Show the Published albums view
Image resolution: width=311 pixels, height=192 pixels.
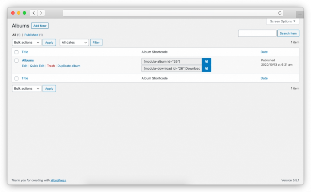tap(31, 35)
